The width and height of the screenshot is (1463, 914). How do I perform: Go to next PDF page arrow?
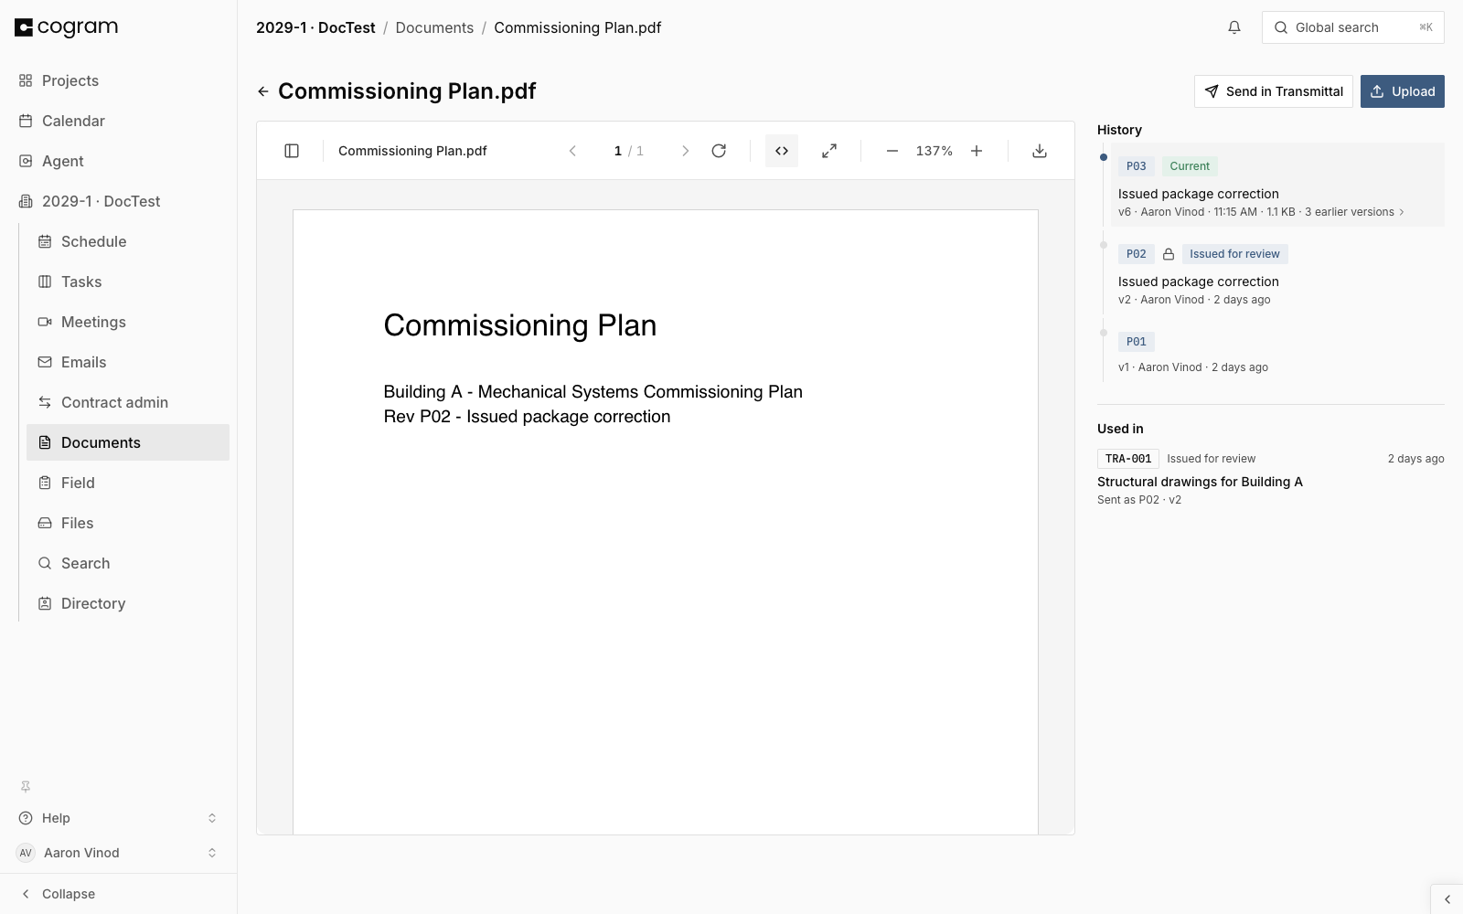point(685,151)
